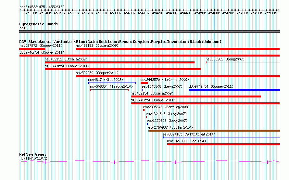Screen dimensions: 289x180
Task: Select the dgv9747n54 red loss bar
Action: coord(122,69)
